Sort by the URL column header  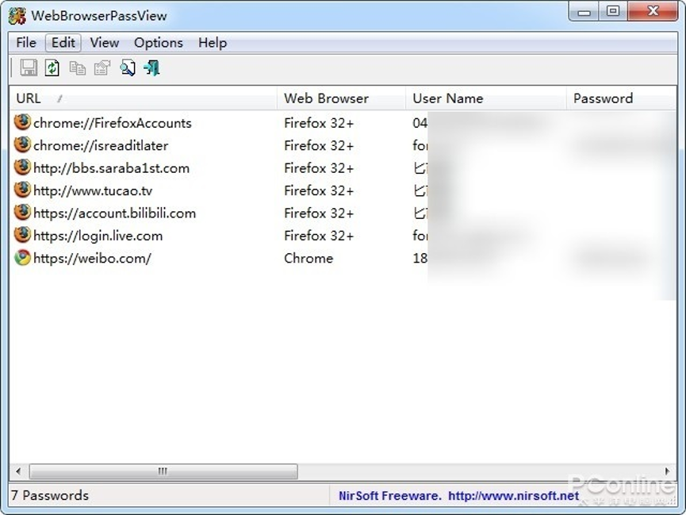coord(144,98)
